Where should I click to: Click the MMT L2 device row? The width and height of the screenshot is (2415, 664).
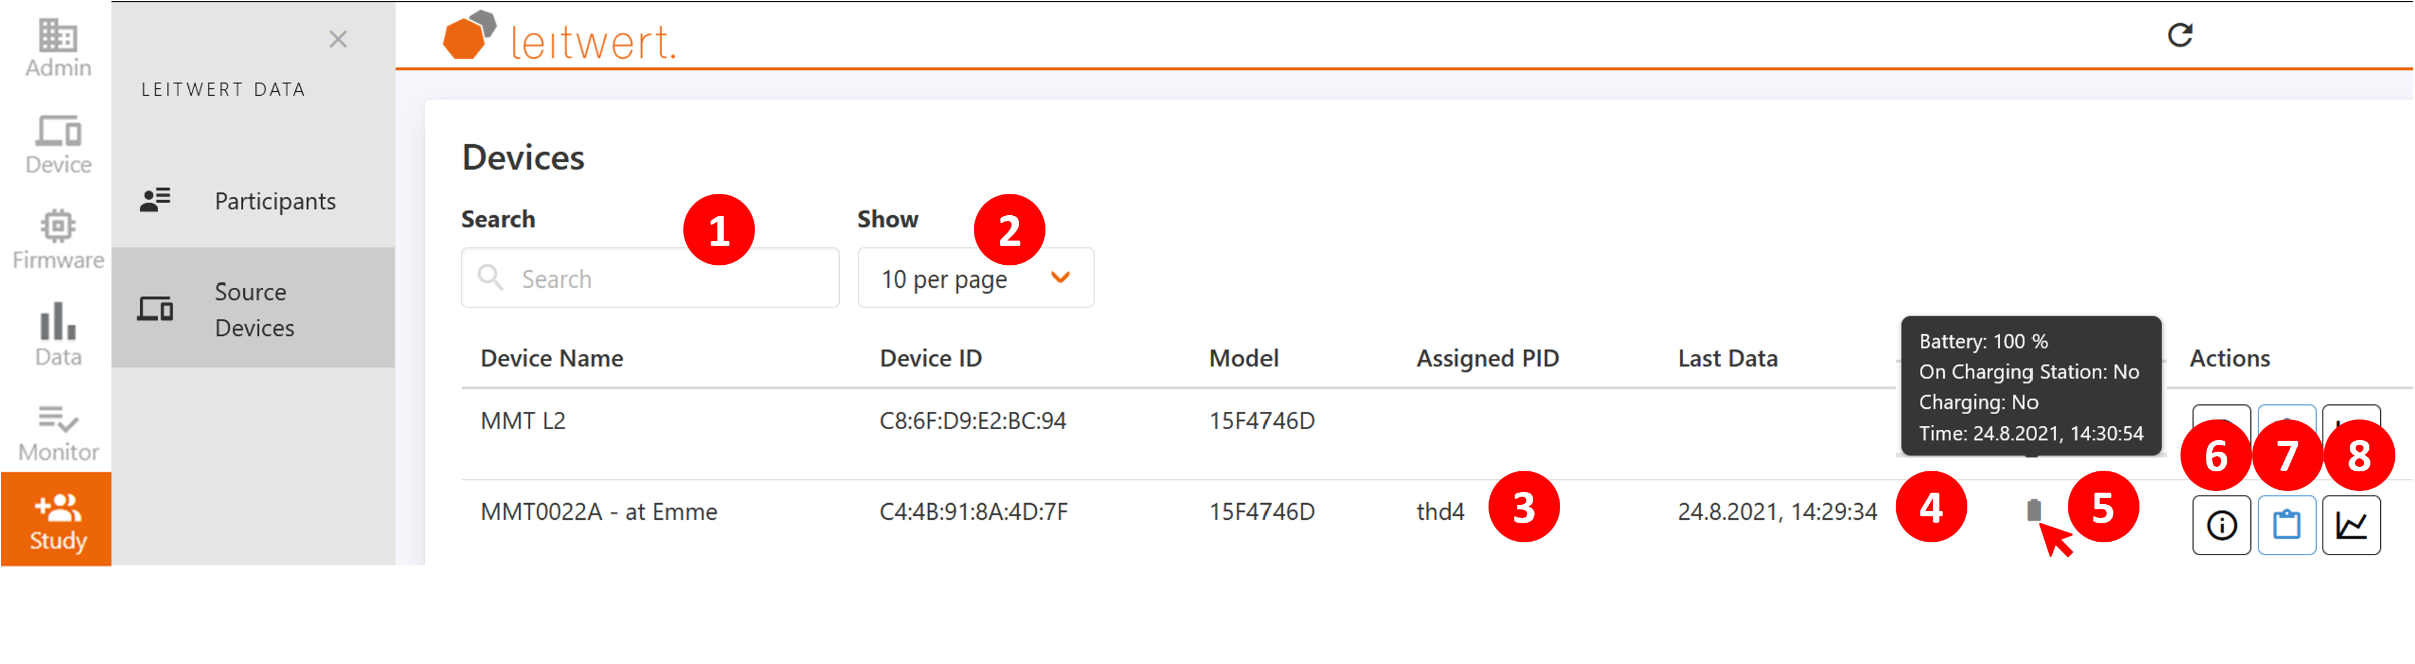523,422
